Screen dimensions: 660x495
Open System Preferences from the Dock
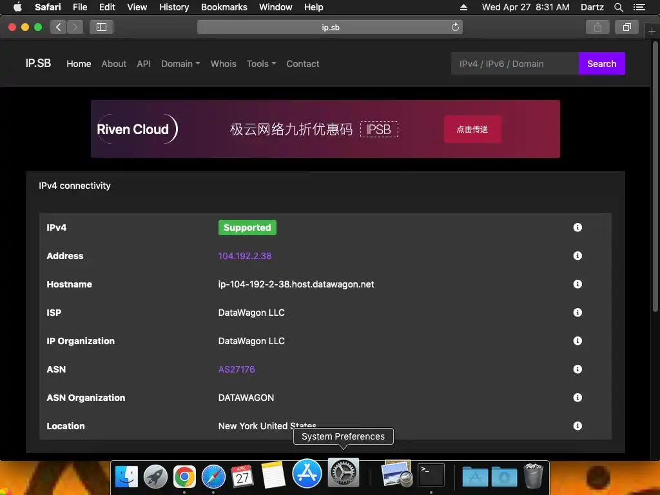pos(344,472)
